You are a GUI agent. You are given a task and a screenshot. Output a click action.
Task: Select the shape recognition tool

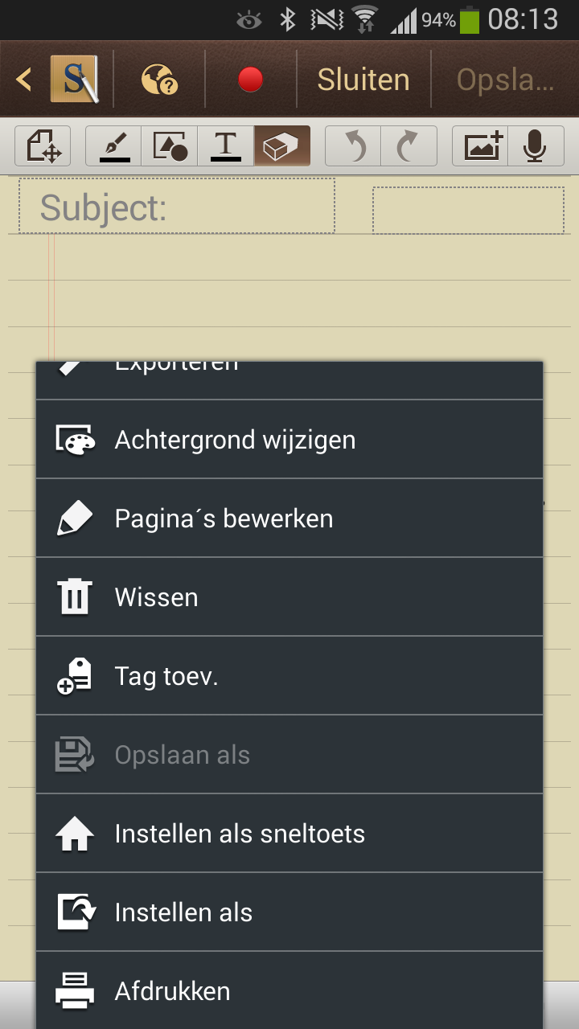click(170, 146)
